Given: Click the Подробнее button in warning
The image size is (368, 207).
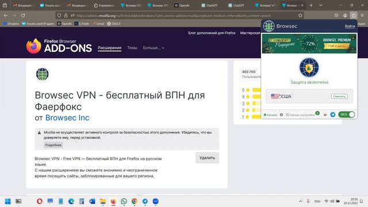Looking at the screenshot, I should click(53, 145).
